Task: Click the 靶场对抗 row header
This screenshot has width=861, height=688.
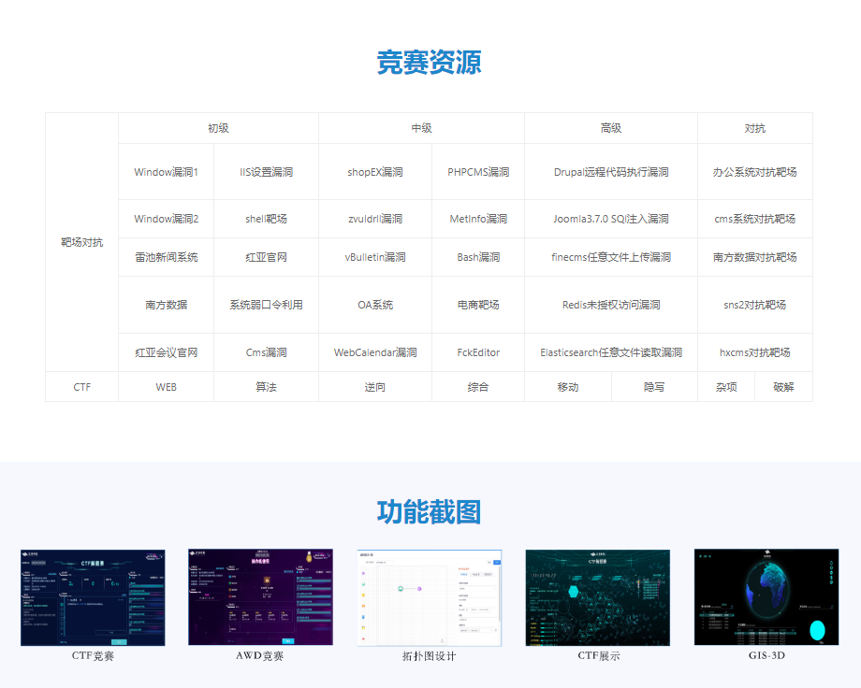Action: 81,243
